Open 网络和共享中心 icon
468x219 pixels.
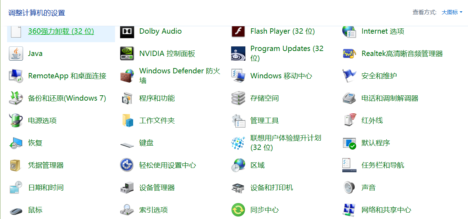(349, 210)
